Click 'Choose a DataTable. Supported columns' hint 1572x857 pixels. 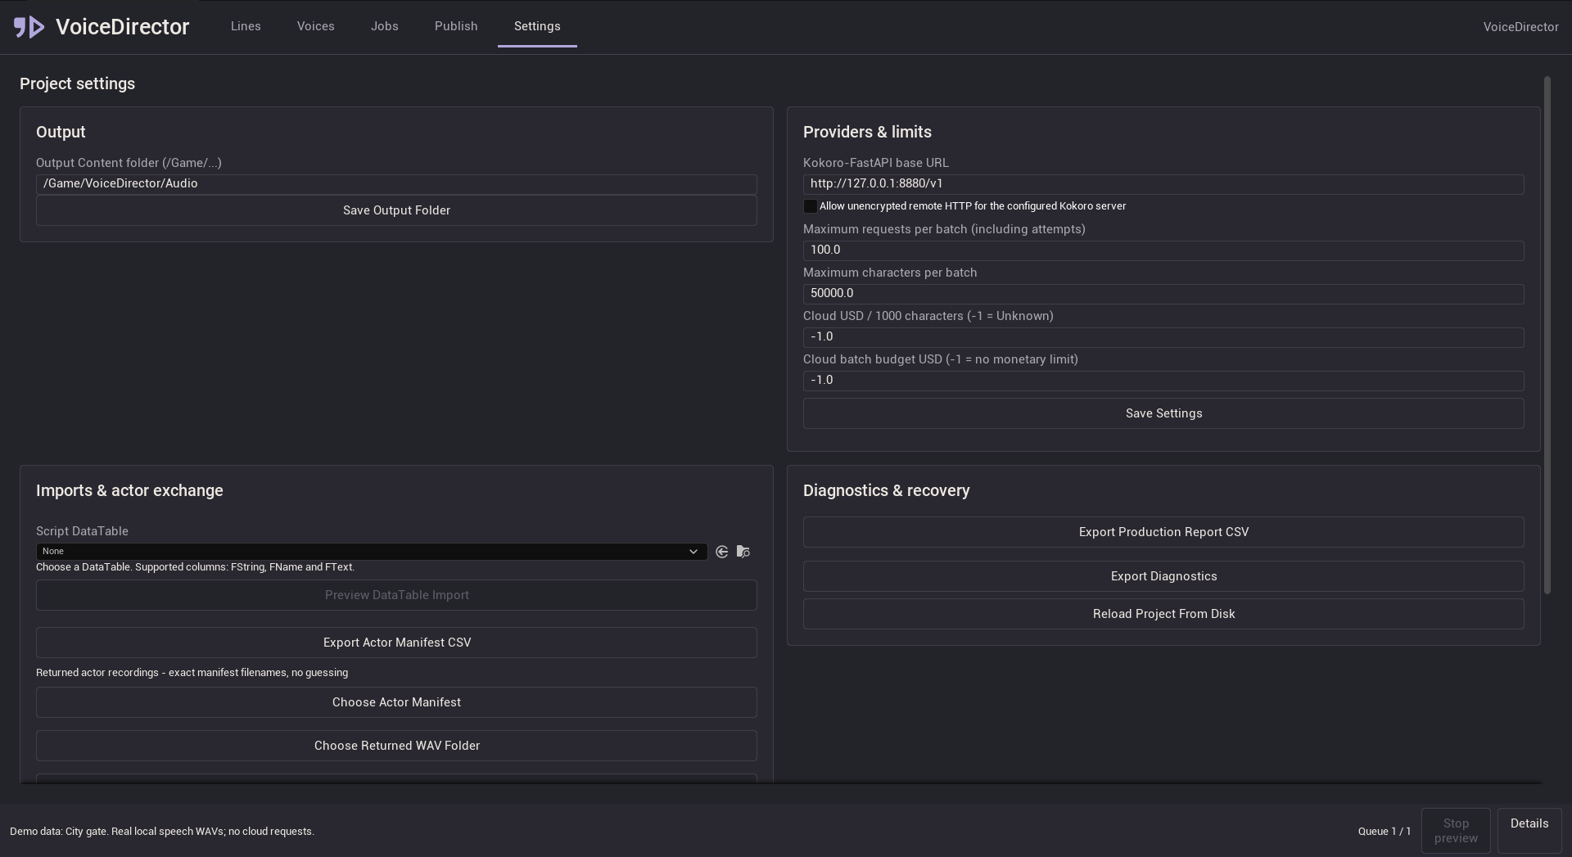pos(195,567)
